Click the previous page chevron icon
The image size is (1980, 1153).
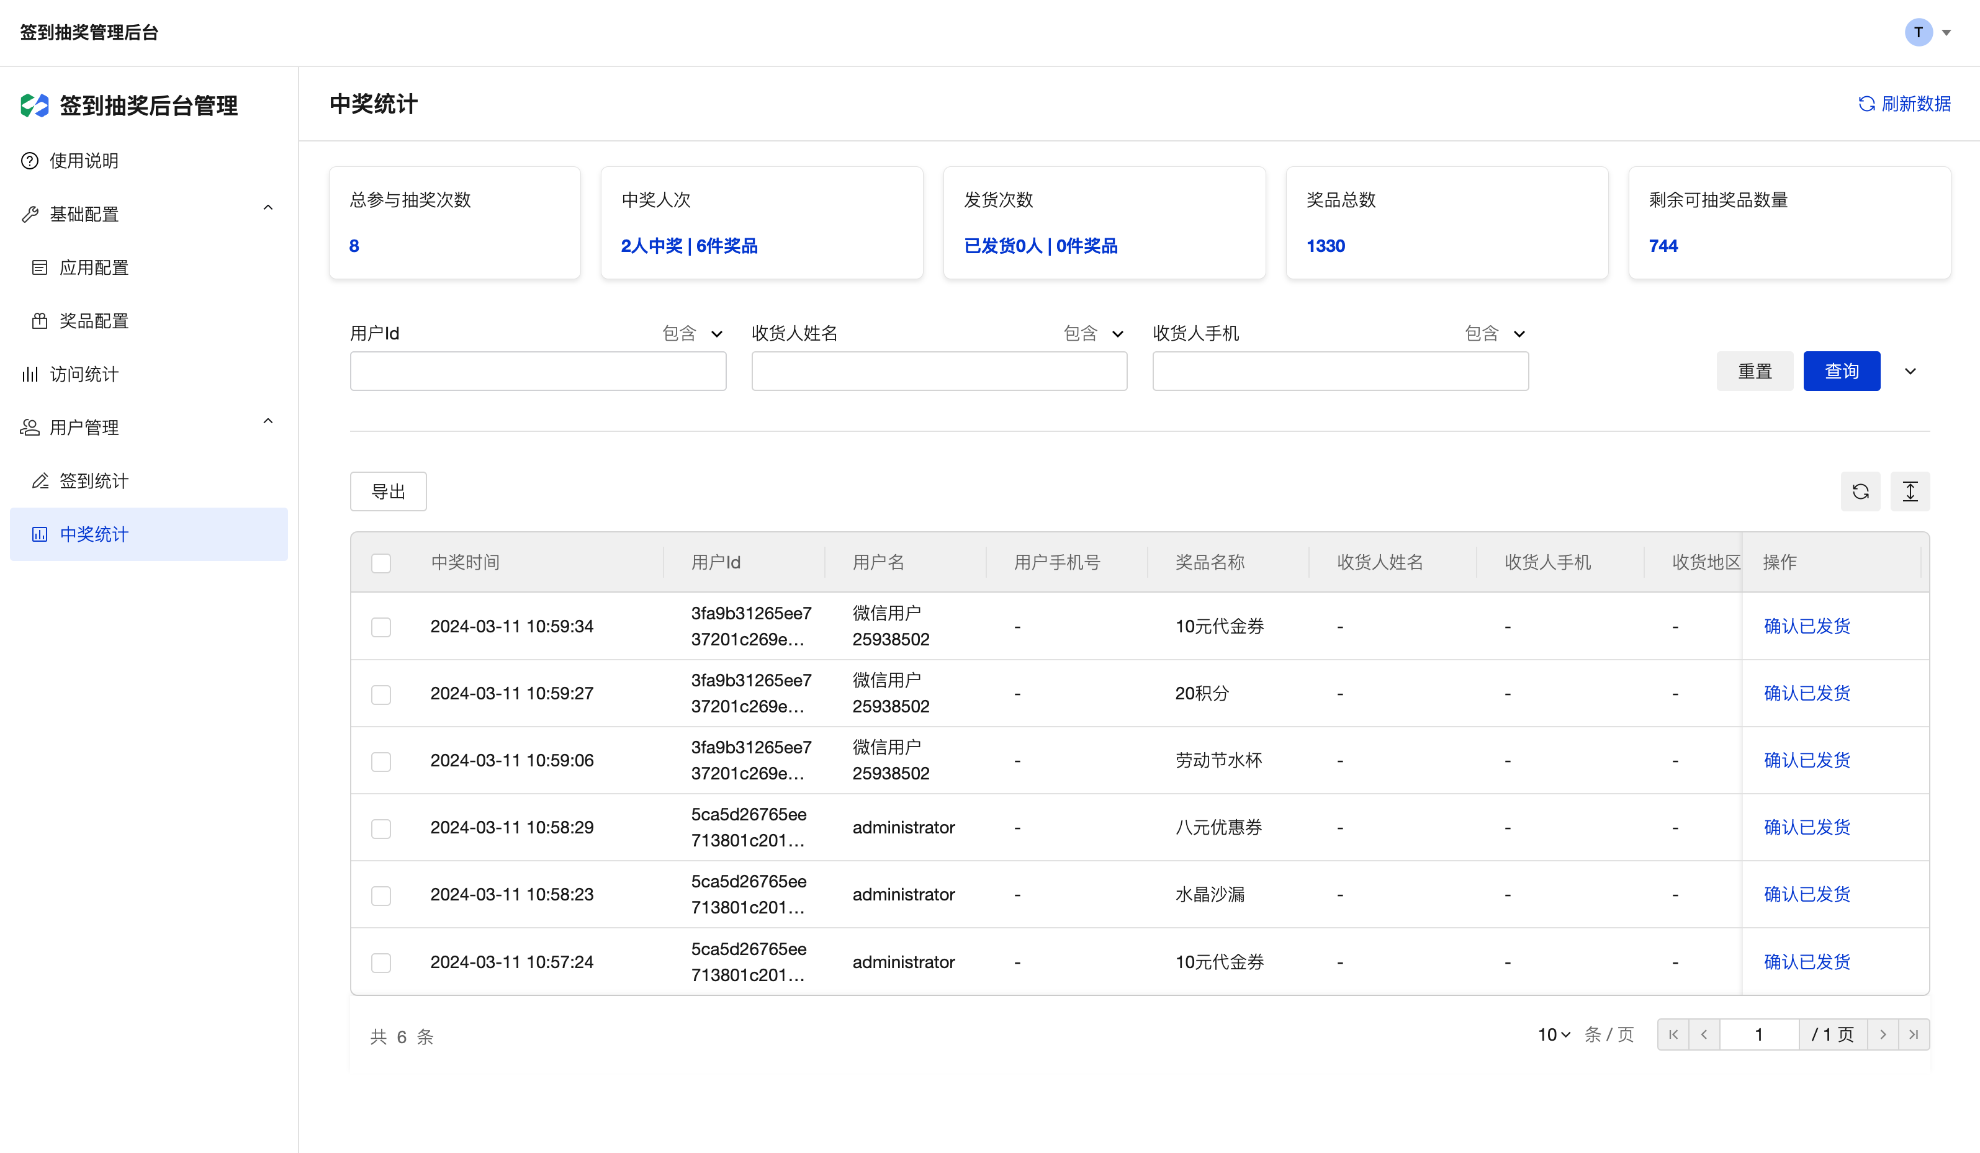tap(1704, 1034)
